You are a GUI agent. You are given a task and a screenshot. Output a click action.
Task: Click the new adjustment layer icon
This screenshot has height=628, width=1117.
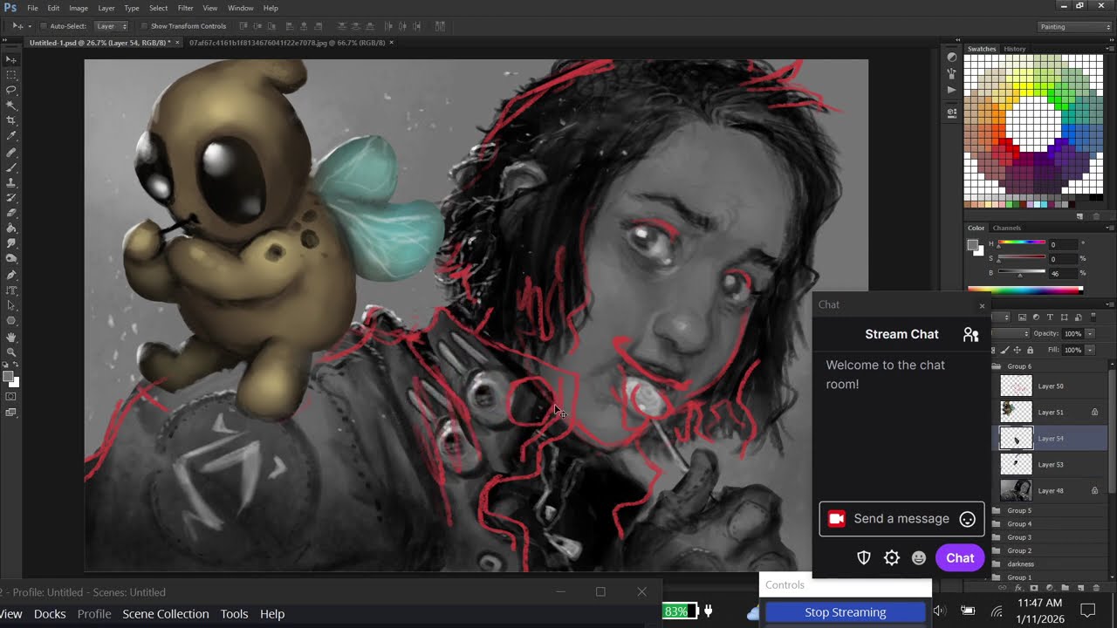pos(1050,588)
